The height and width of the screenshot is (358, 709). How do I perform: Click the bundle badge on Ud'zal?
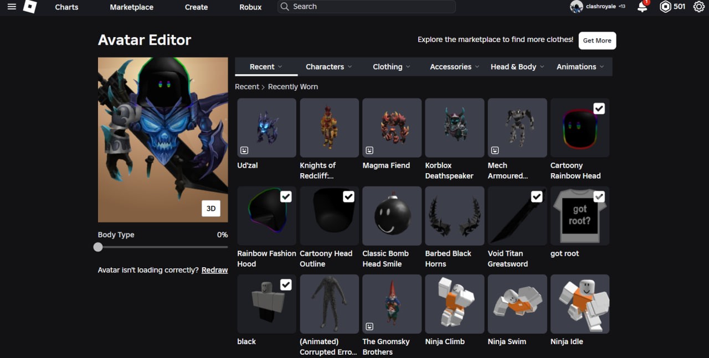tap(244, 150)
